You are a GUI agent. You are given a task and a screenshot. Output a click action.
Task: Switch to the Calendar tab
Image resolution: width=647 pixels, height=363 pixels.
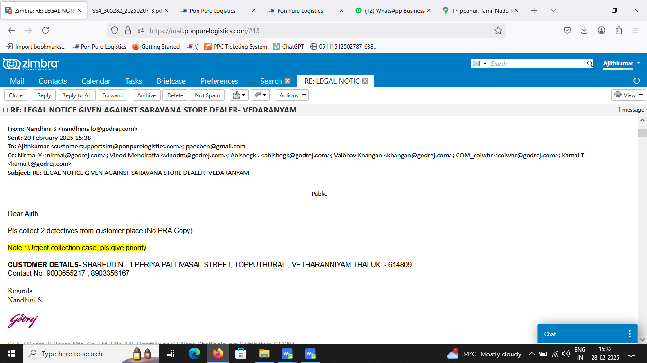pyautogui.click(x=96, y=81)
